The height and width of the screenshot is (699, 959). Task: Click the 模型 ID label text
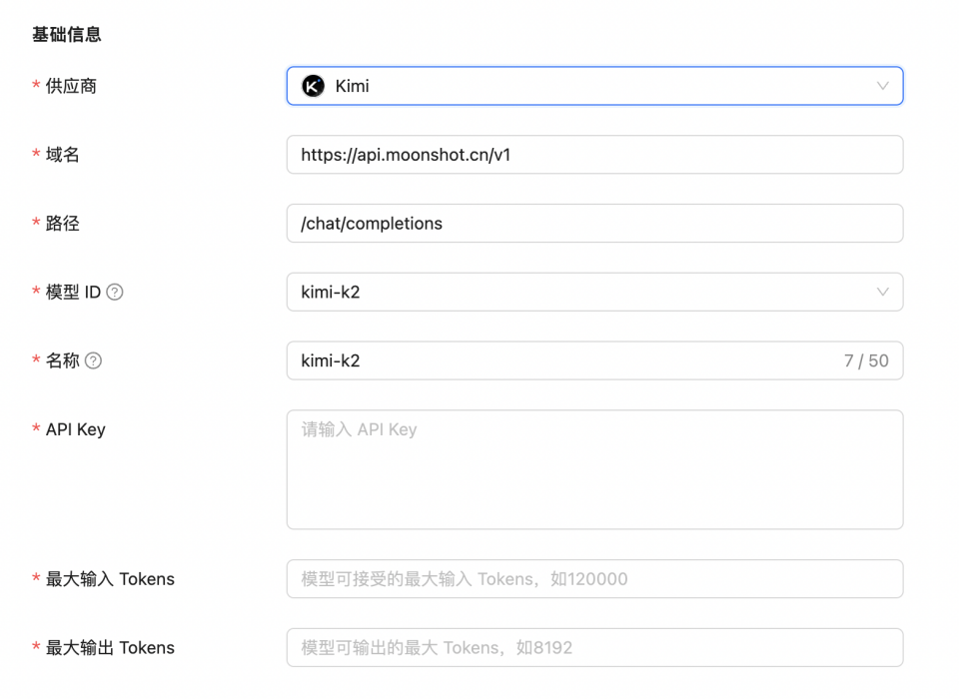tap(73, 293)
